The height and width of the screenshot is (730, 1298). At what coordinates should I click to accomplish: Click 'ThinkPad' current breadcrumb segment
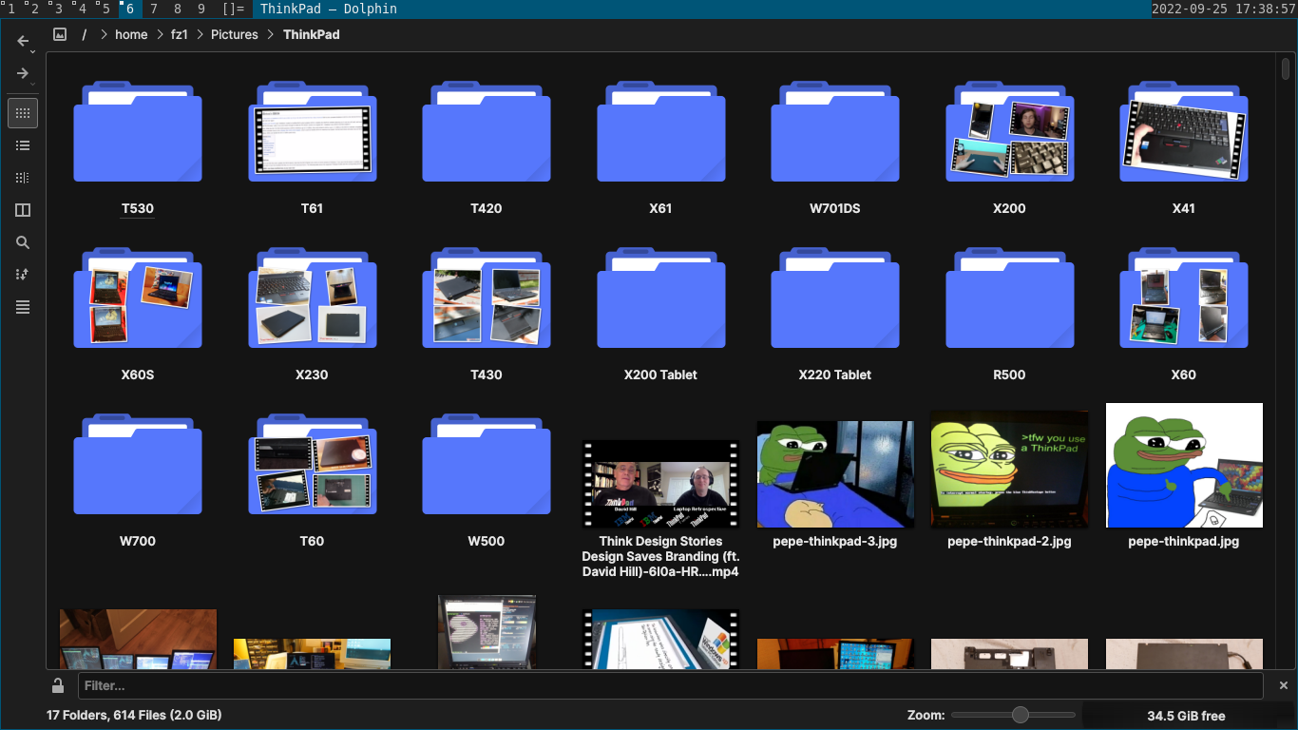point(312,34)
